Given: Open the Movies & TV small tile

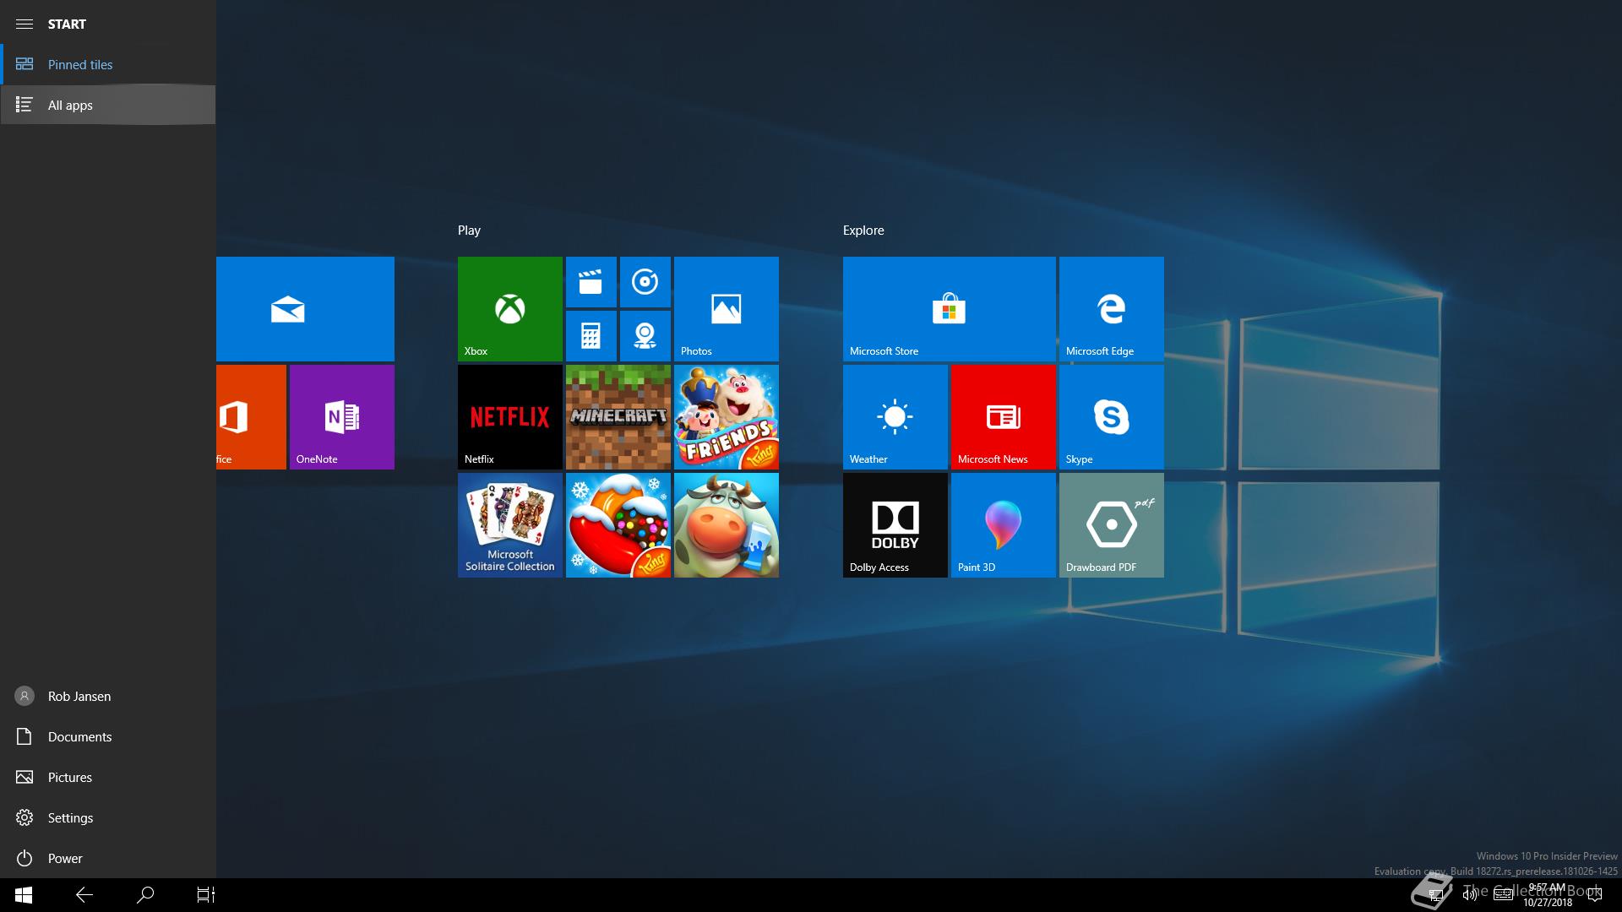Looking at the screenshot, I should pyautogui.click(x=591, y=282).
